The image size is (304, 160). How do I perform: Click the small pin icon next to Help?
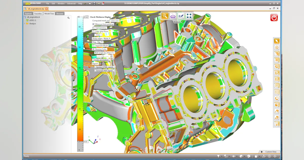point(85,4)
